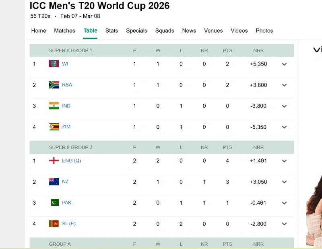322x249 pixels.
Task: Open the PAK team link
Action: pos(67,202)
